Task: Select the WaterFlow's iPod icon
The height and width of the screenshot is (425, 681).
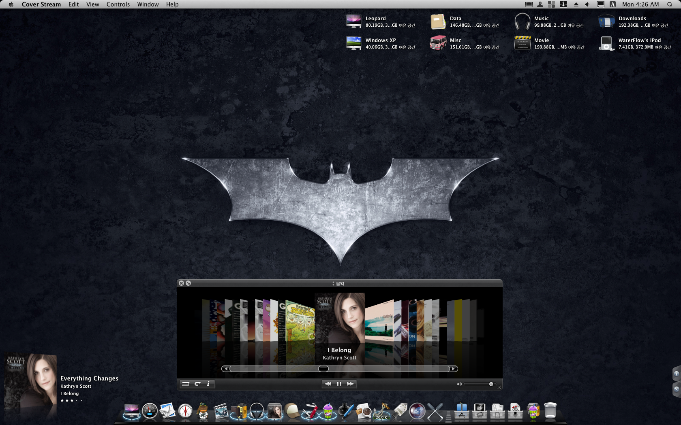Action: pos(606,43)
